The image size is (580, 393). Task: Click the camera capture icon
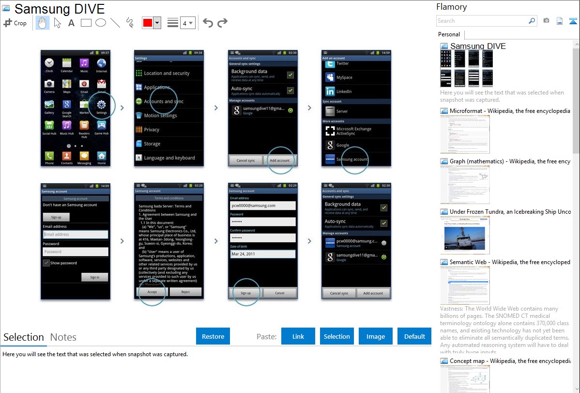click(x=546, y=21)
